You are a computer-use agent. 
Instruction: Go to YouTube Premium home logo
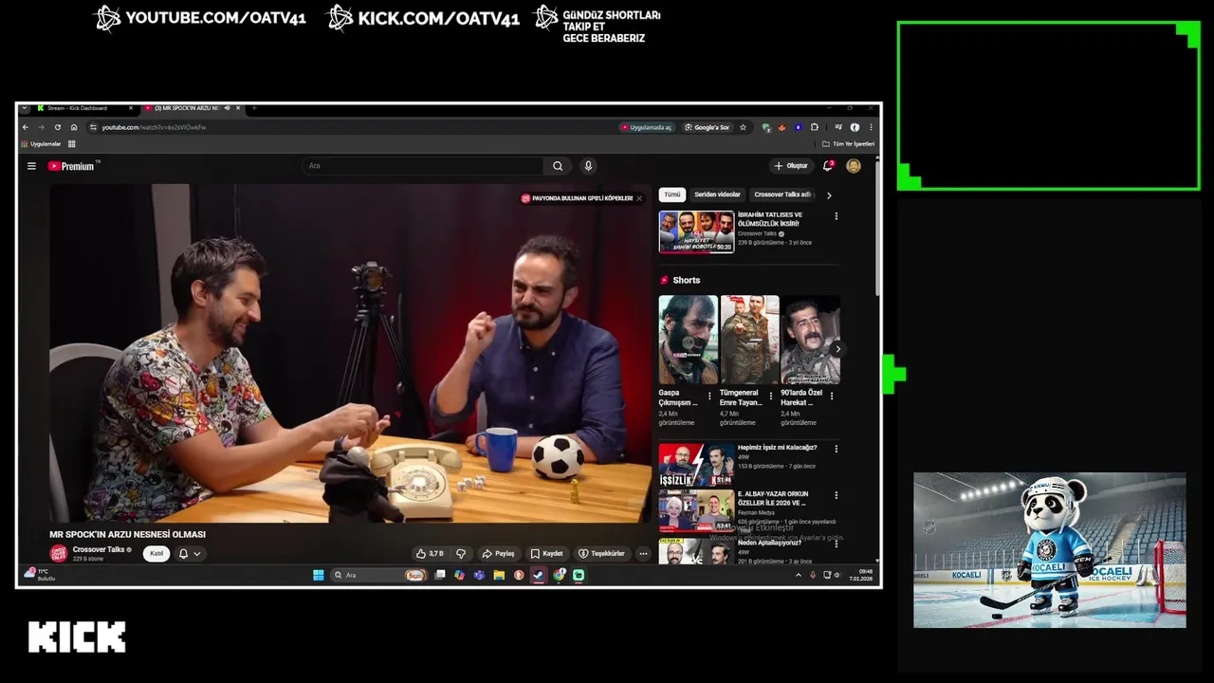(71, 166)
